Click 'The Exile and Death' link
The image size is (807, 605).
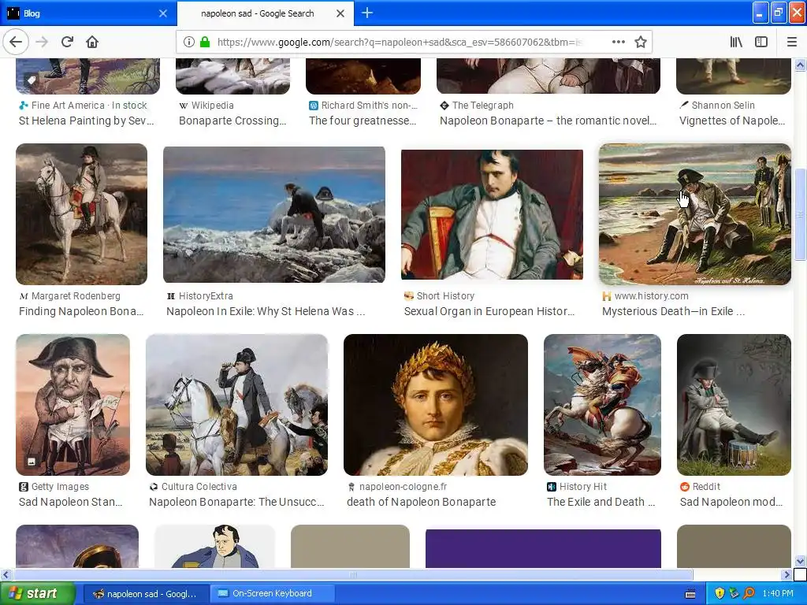point(601,502)
